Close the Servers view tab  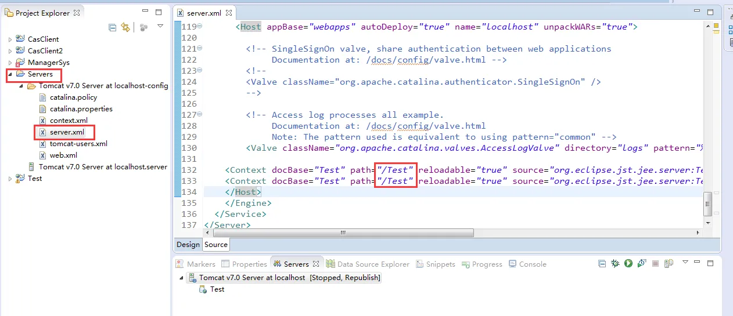(316, 264)
